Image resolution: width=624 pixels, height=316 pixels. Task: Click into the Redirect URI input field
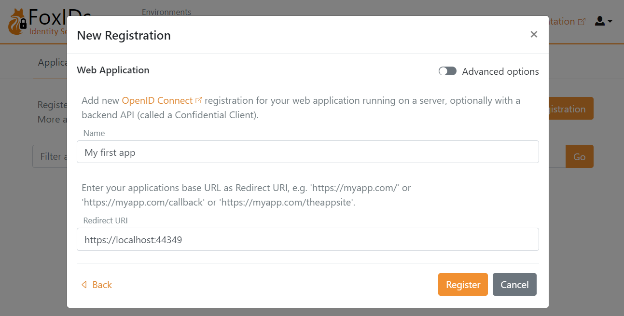tap(307, 239)
